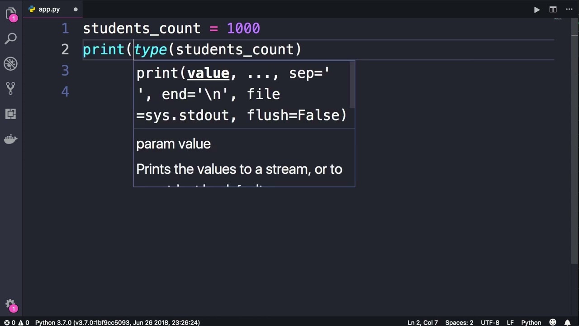Screen dimensions: 579x326
Task: Open the Extensions view icon
Action: pyautogui.click(x=11, y=114)
